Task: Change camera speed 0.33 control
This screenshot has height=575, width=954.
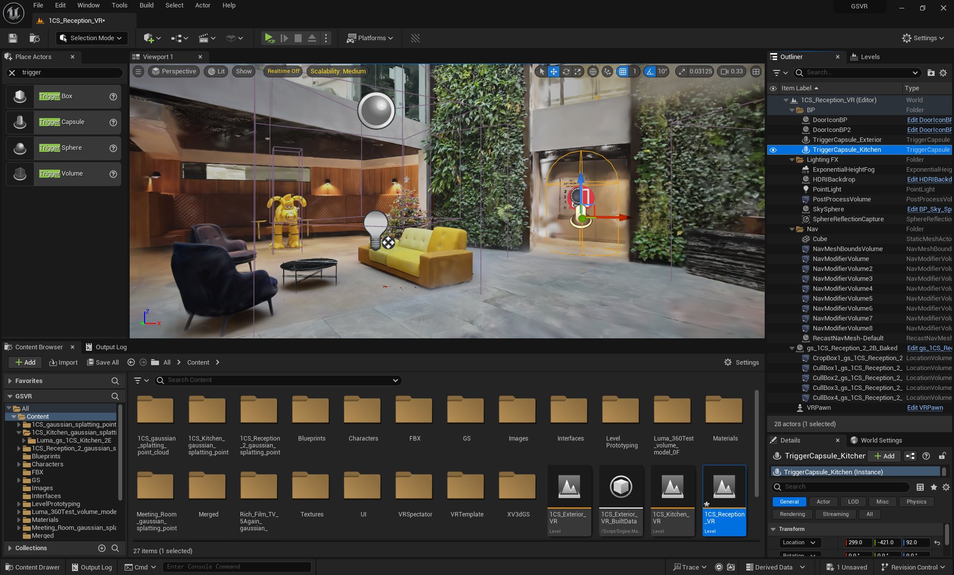Action: pyautogui.click(x=732, y=71)
